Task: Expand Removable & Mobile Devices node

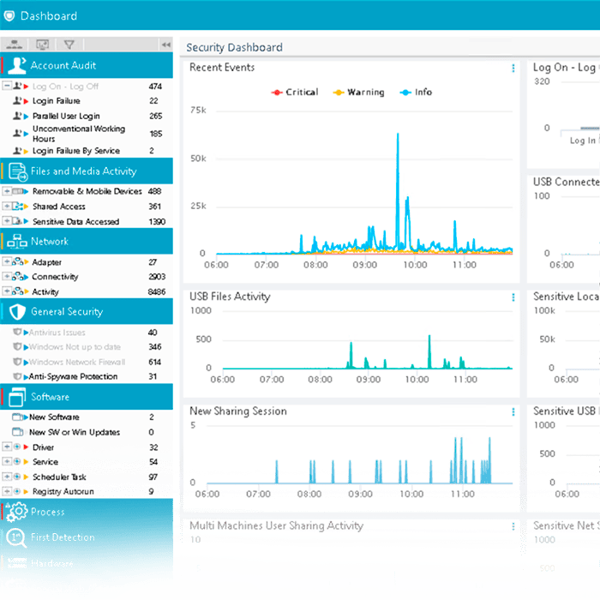Action: [x=7, y=191]
